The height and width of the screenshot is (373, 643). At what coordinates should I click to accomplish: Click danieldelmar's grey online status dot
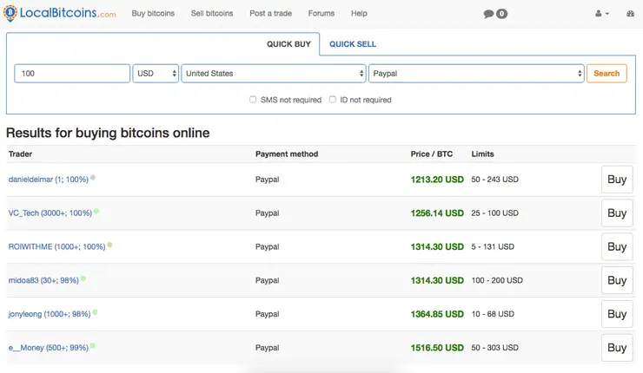[93, 177]
